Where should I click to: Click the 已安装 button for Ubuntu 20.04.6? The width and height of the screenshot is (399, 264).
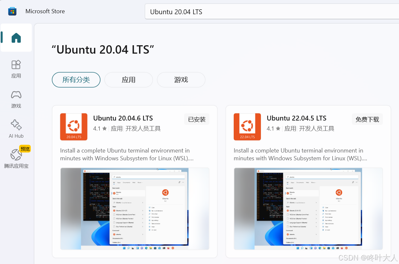tap(197, 119)
